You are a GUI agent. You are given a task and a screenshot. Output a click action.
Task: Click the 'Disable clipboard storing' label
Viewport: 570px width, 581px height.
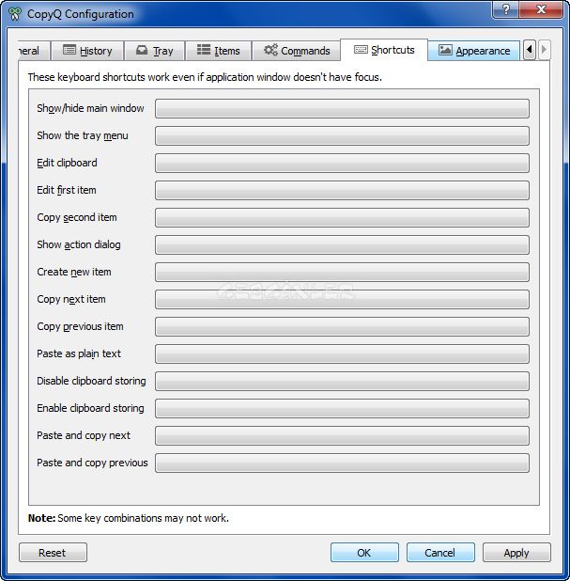pos(91,381)
